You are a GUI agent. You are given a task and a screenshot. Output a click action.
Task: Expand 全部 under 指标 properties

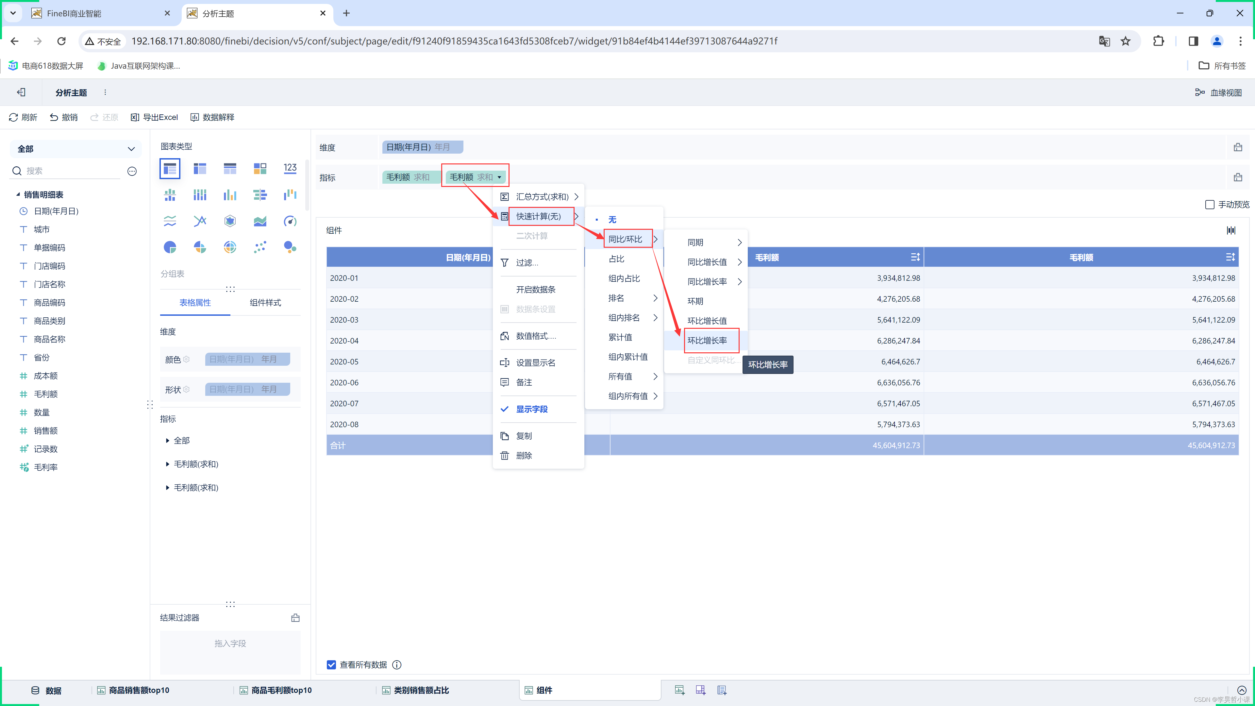pyautogui.click(x=168, y=441)
